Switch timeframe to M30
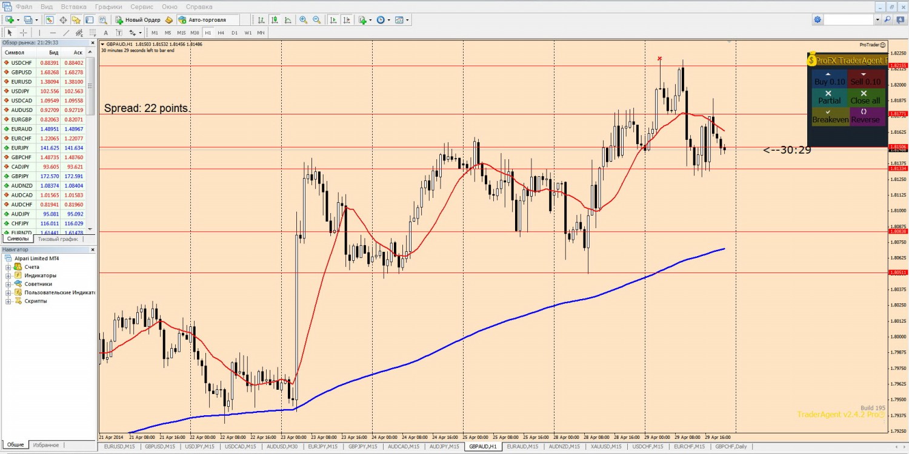The width and height of the screenshot is (909, 454). (195, 33)
